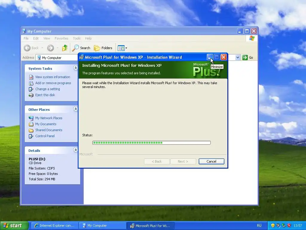The height and width of the screenshot is (230, 306).
Task: Click the View system information icon
Action: (31, 77)
